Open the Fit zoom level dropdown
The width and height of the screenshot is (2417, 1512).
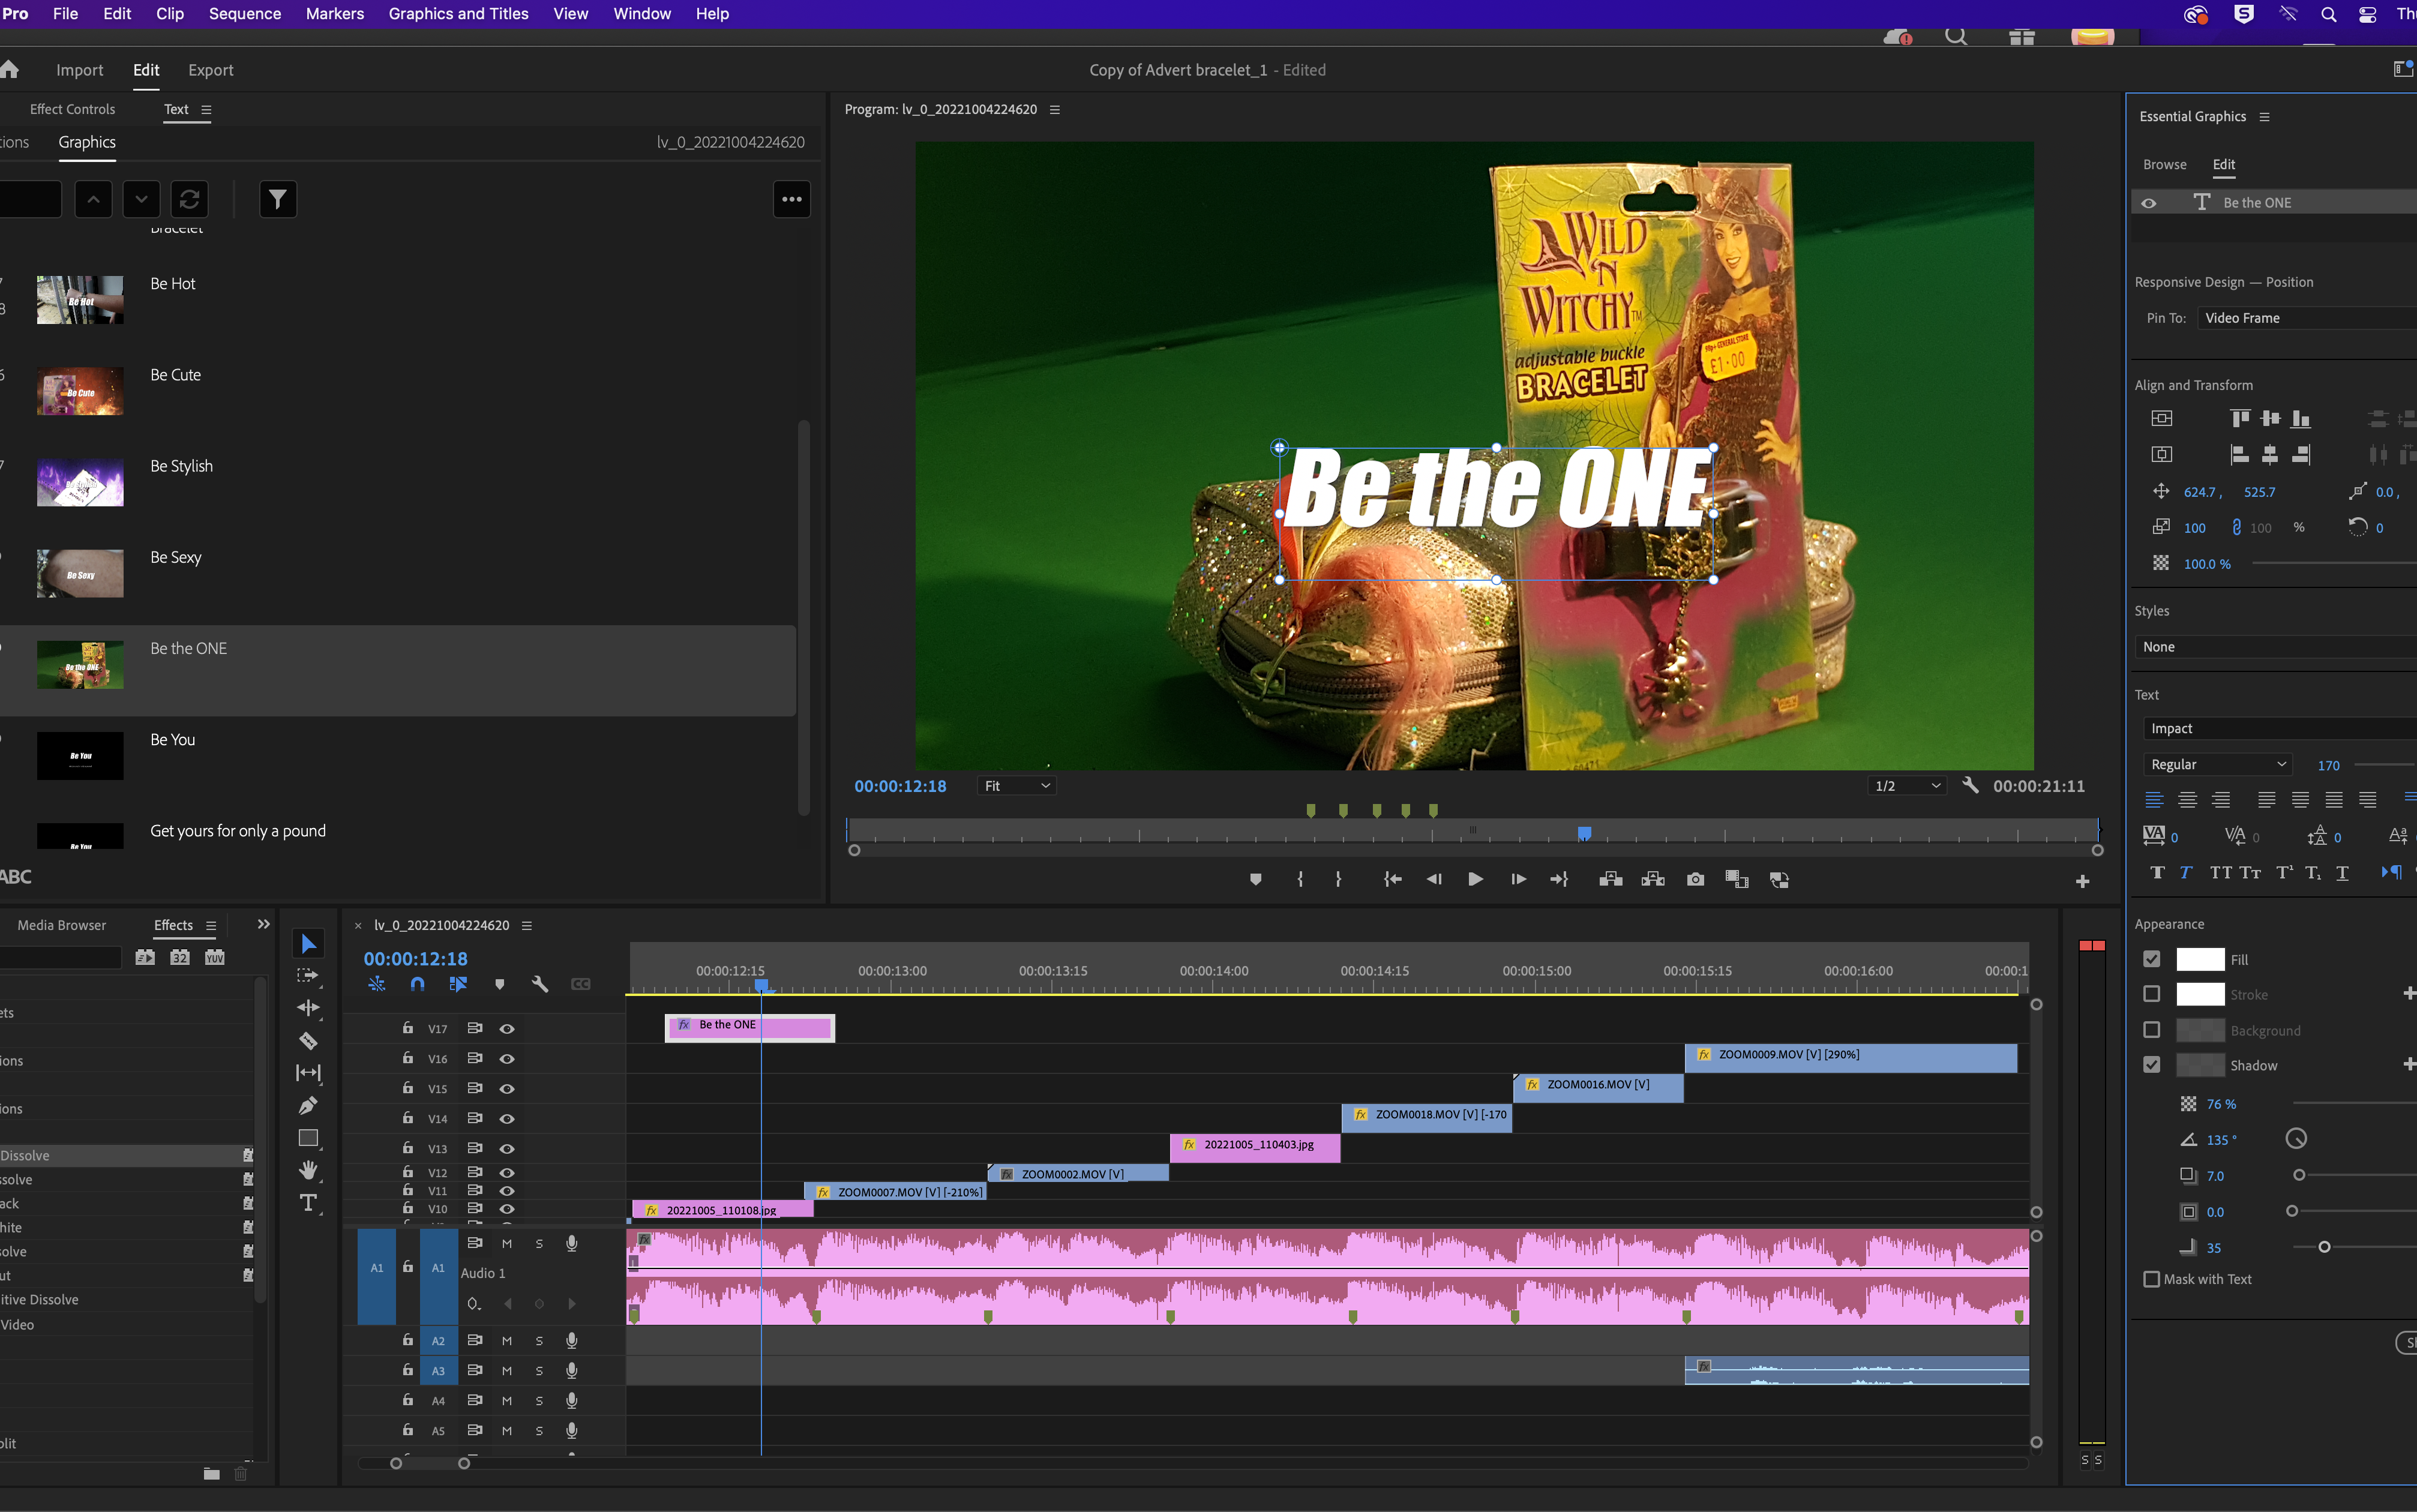pyautogui.click(x=1017, y=786)
